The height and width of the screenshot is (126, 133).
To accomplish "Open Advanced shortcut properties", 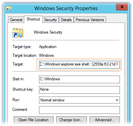I will click(105, 120).
